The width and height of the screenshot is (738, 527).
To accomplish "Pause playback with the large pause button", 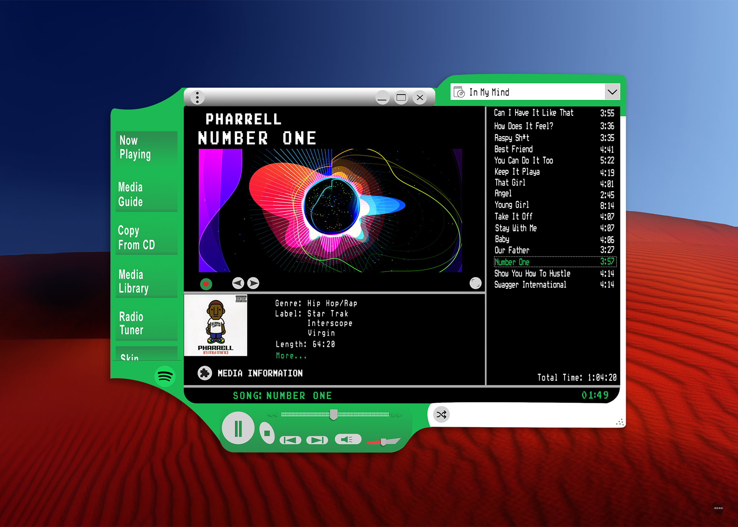I will [x=238, y=428].
